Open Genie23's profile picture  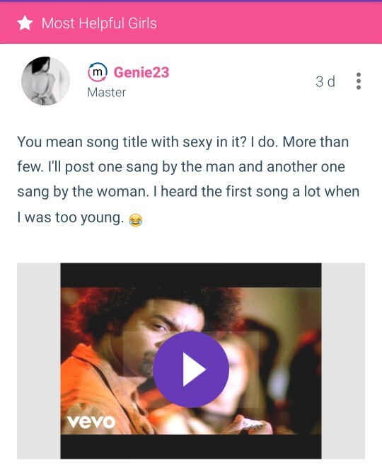45,81
